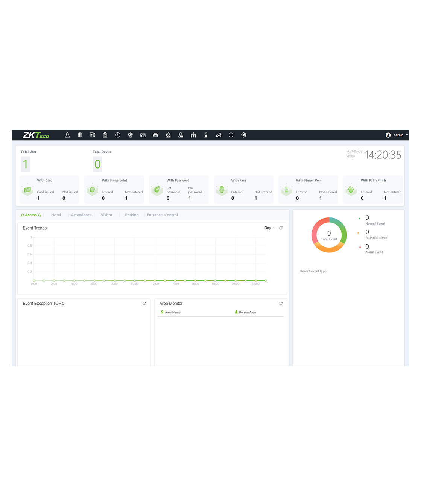Select the Entrance Control tab
This screenshot has height=497, width=421.
click(x=162, y=215)
